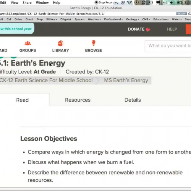Open the Cal bookmark
Image resolution: width=191 pixels, height=191 pixels.
9,19
